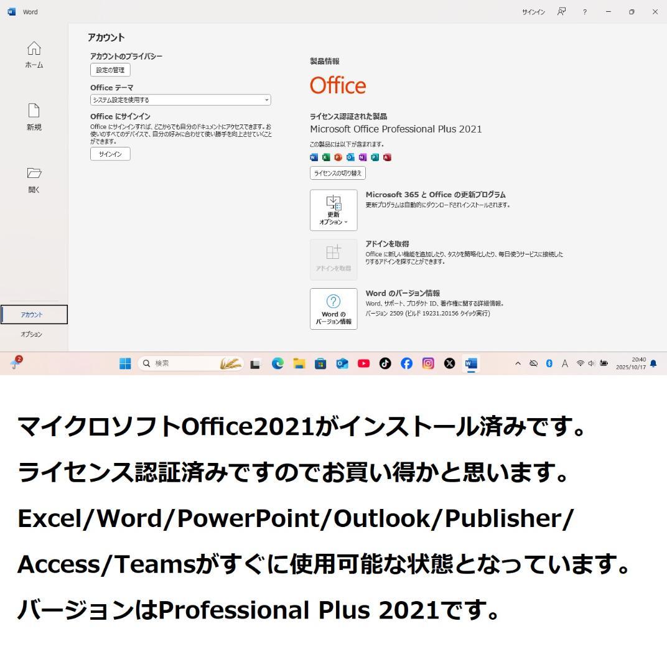Open Outlook from the taskbar

point(342,363)
